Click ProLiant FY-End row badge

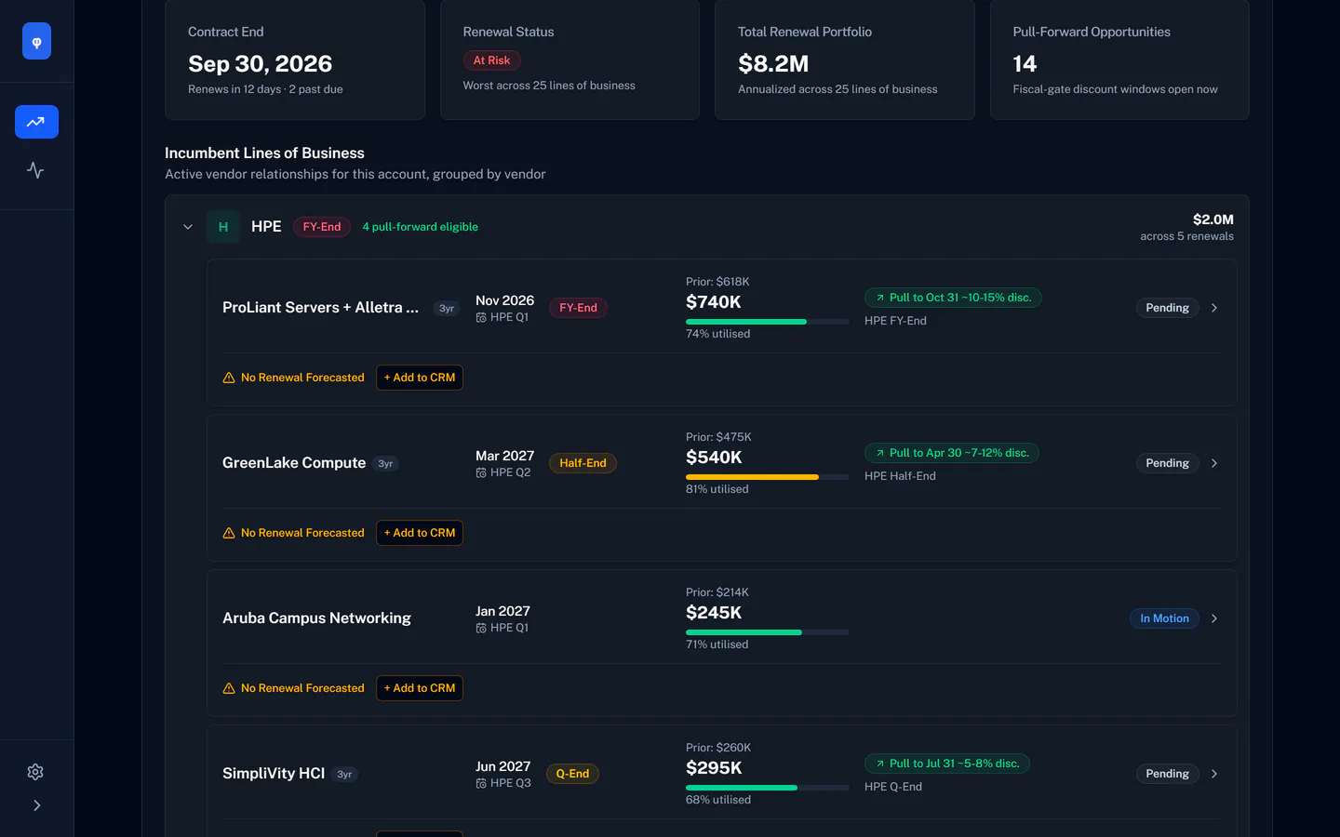tap(578, 308)
